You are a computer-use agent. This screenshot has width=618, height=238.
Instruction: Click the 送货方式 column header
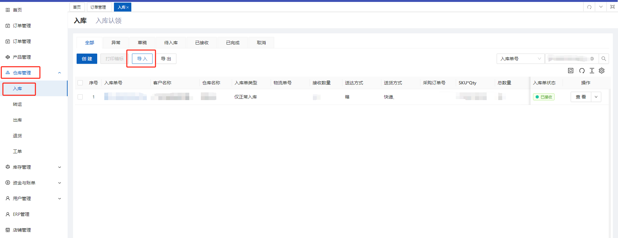393,83
